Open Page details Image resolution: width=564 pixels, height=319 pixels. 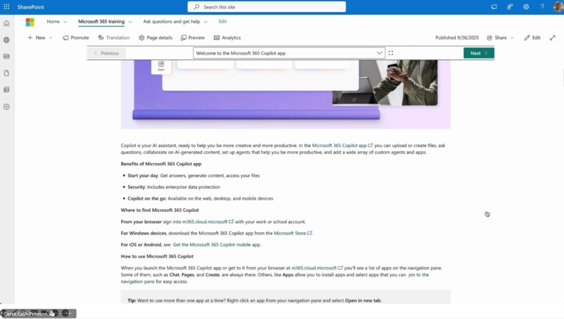click(x=155, y=37)
